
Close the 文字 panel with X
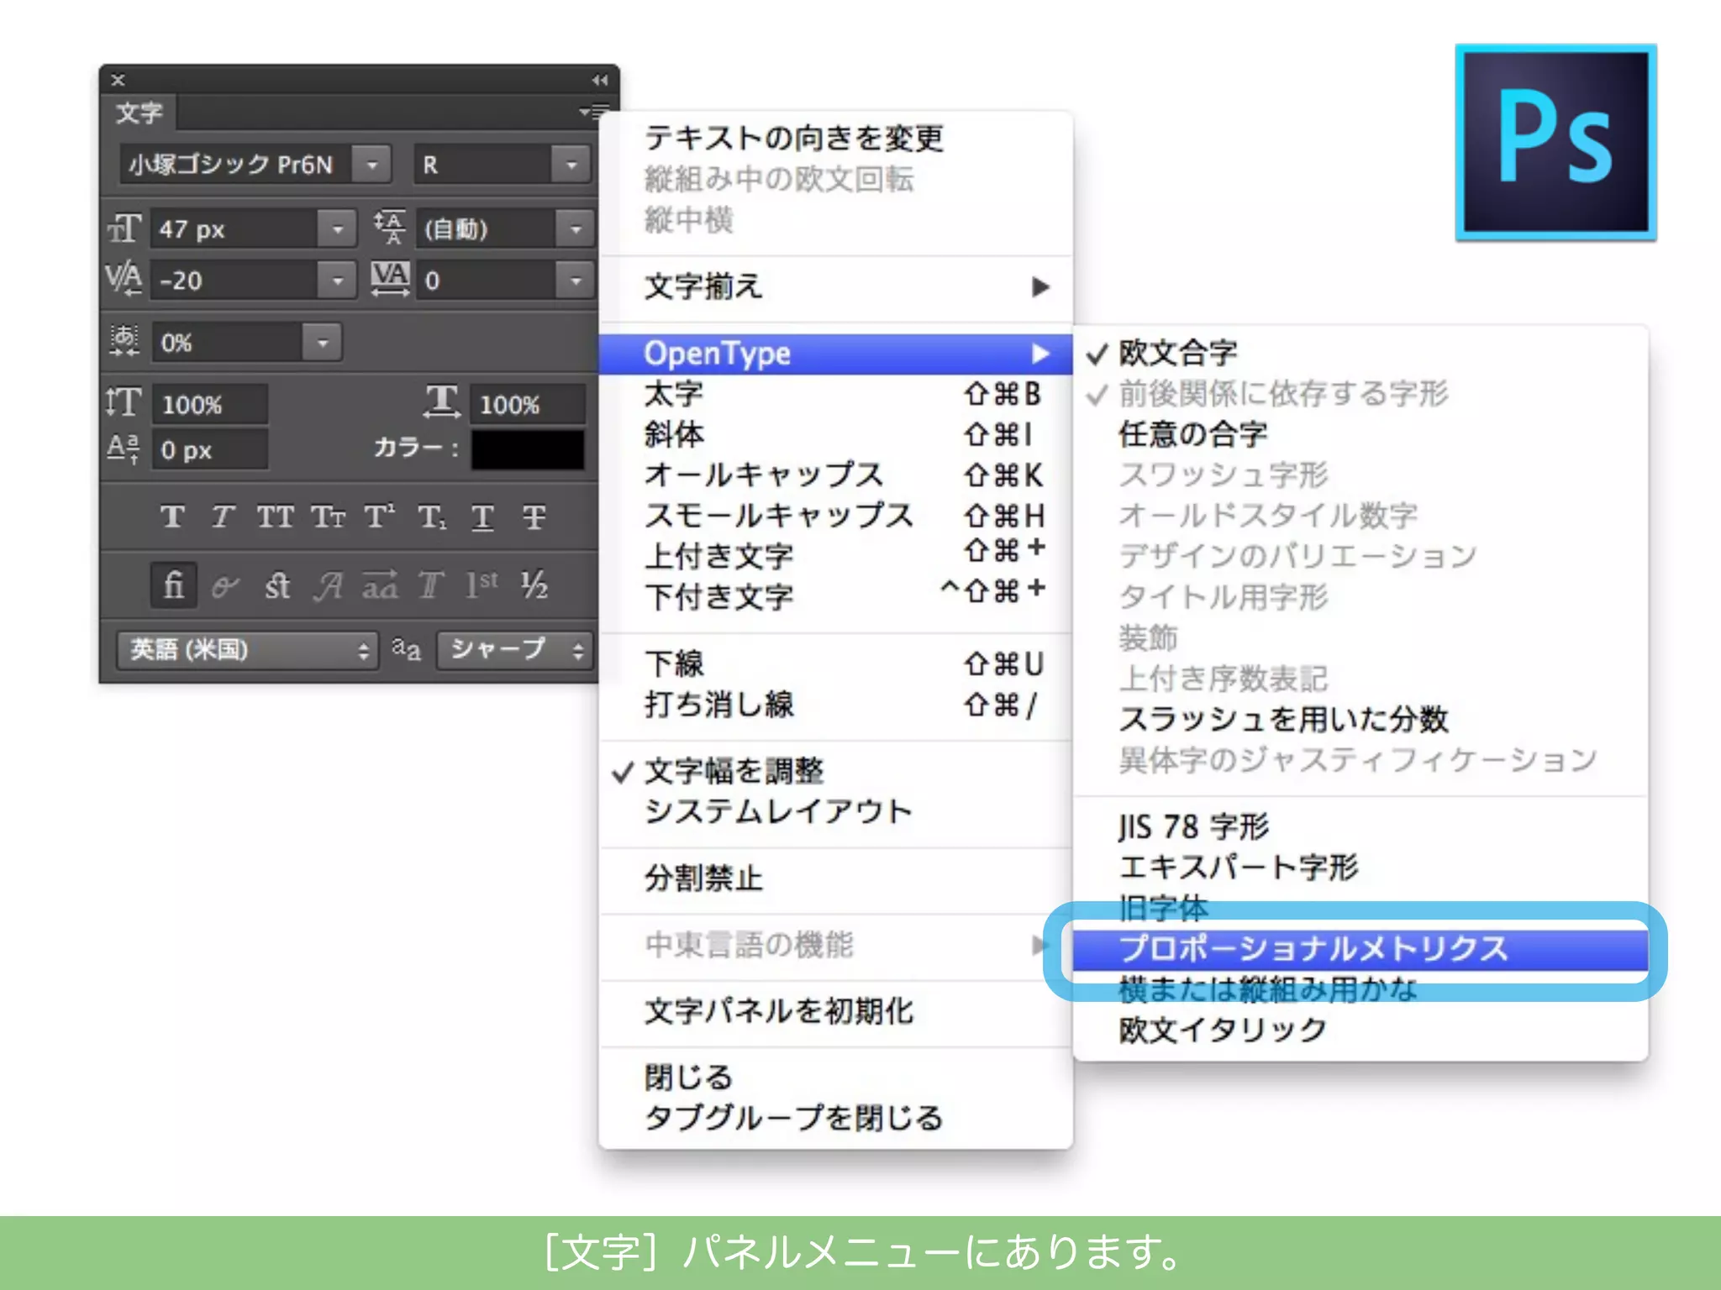[118, 80]
